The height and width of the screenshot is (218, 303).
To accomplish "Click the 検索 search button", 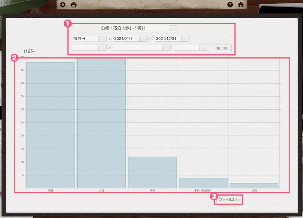I will coord(222,48).
